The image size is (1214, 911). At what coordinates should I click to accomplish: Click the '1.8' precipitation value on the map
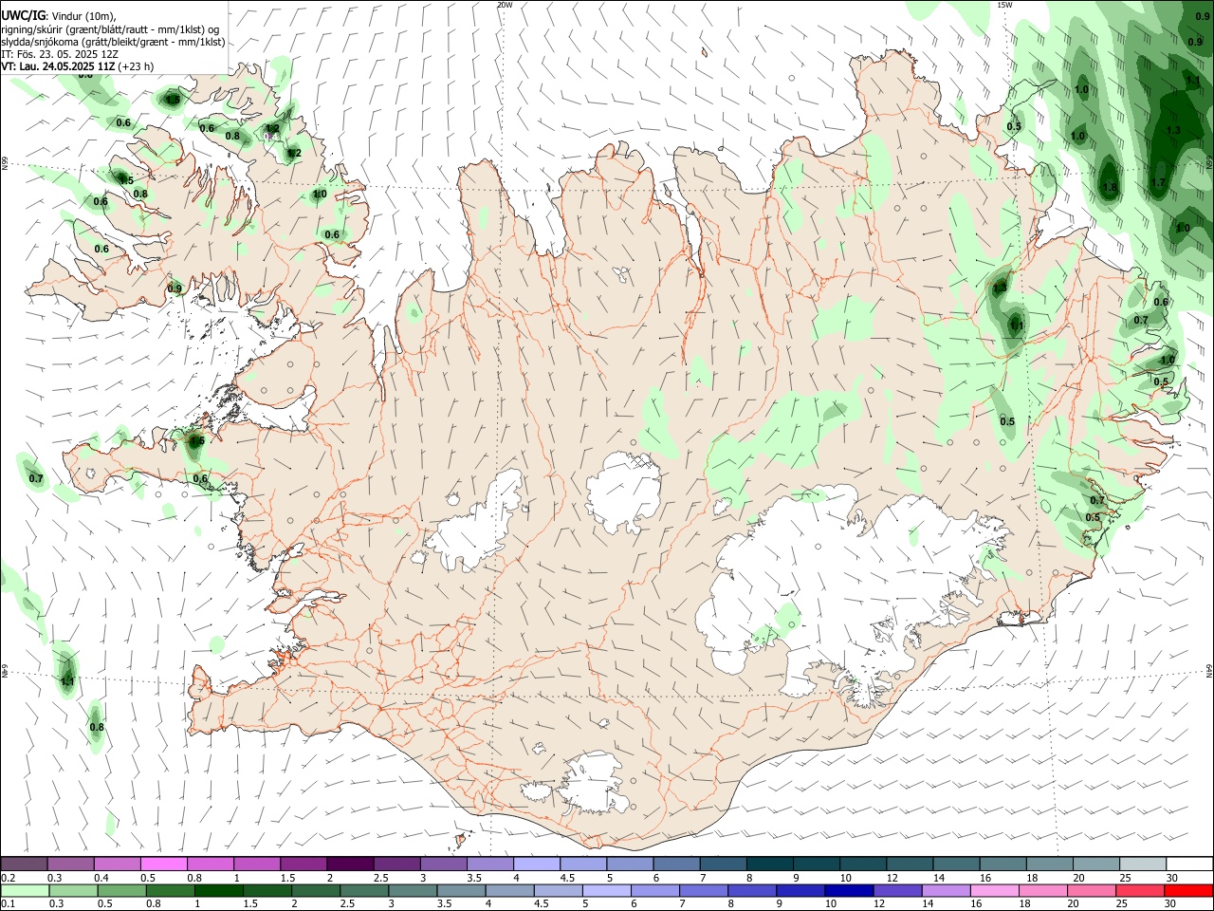coord(1110,188)
